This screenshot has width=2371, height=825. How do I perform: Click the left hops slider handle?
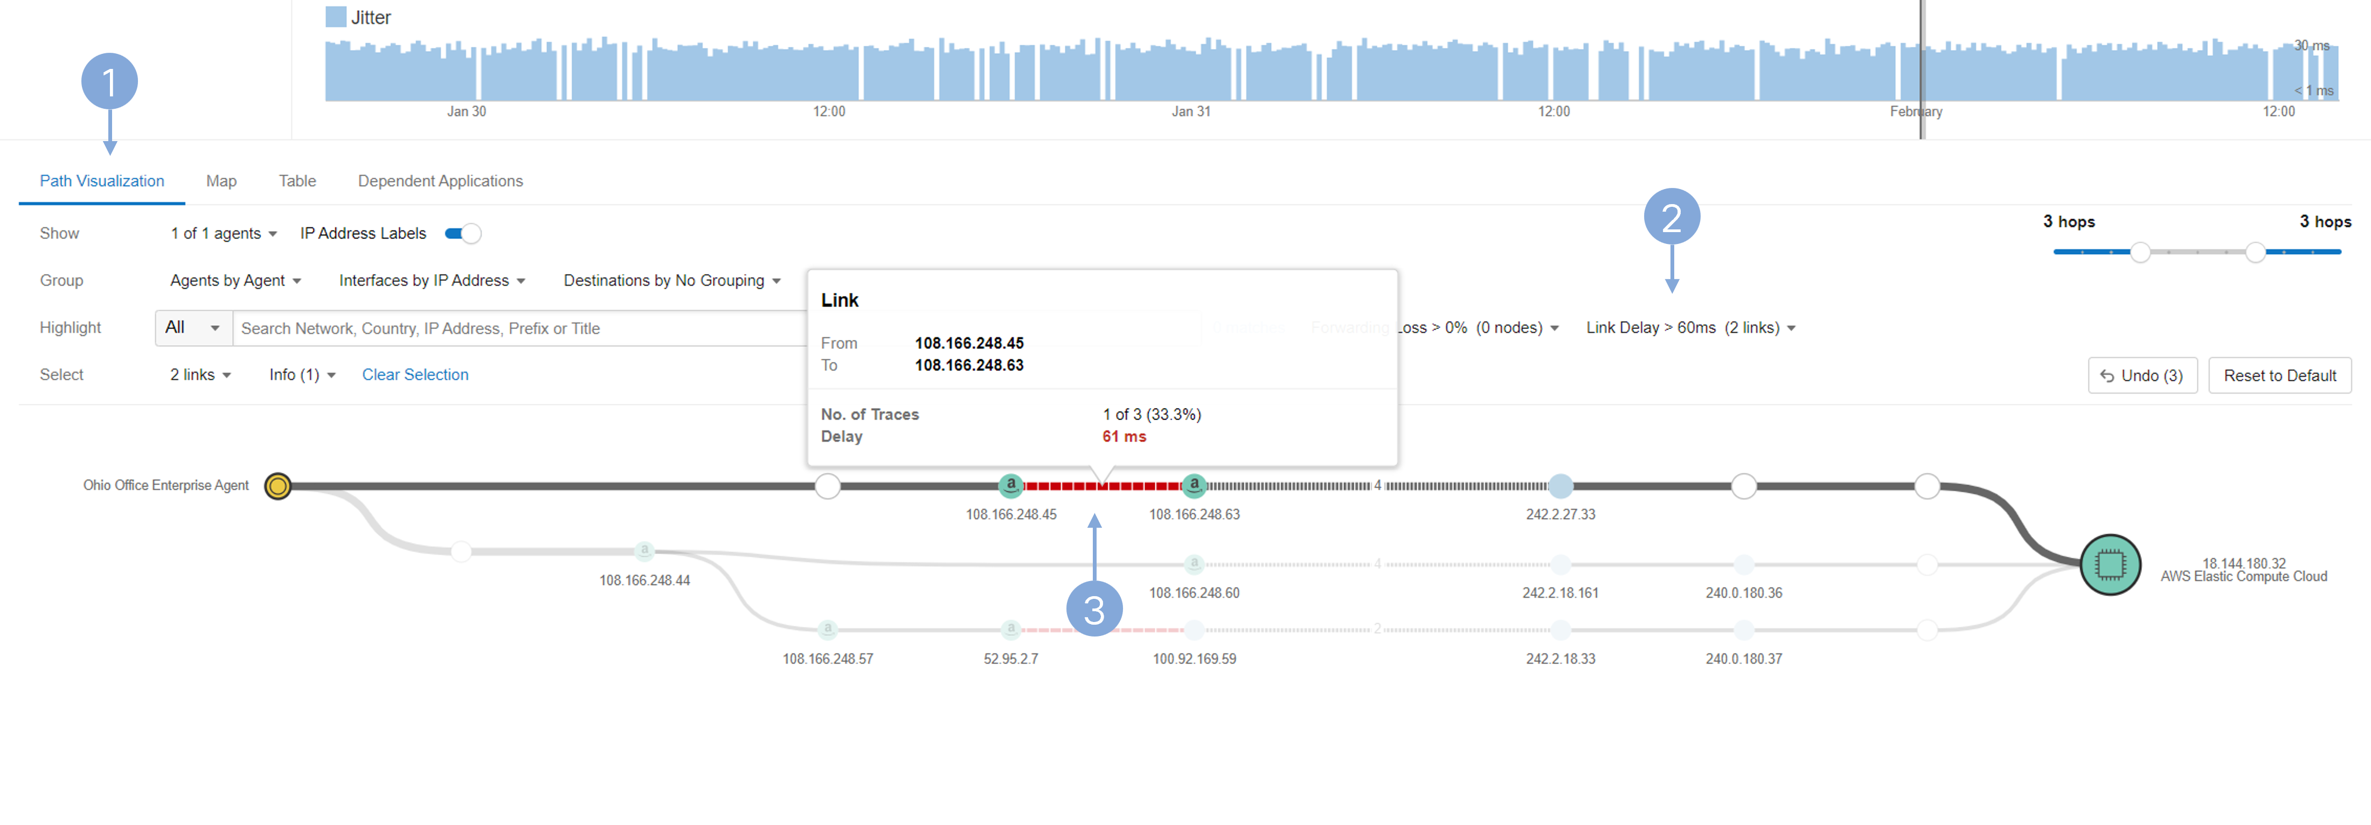[x=2140, y=252]
